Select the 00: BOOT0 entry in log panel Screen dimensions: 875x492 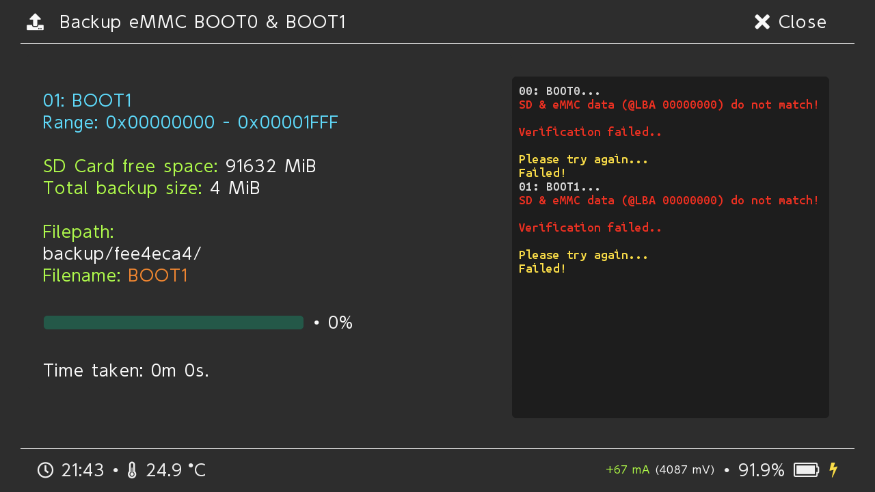point(558,90)
